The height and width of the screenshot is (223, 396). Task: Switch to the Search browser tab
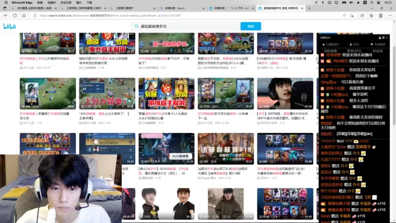point(182,8)
